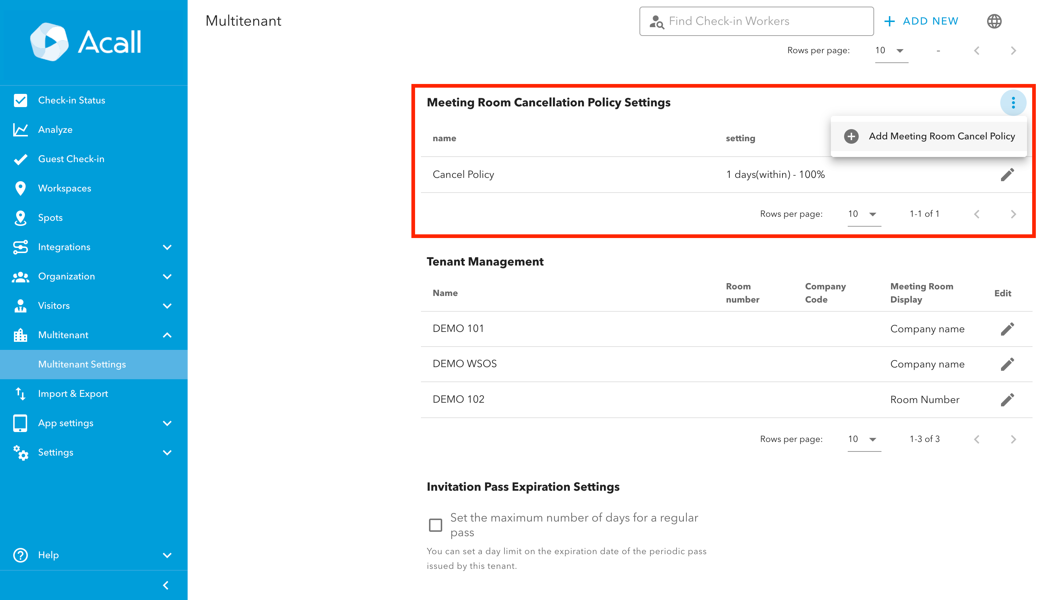Collapse the sidebar with bottom arrow

(x=166, y=585)
